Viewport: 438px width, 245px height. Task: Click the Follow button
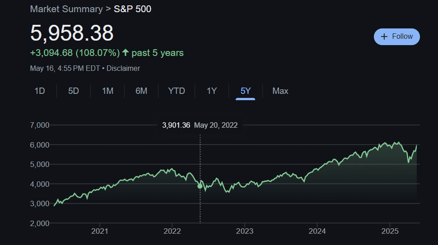(x=396, y=37)
